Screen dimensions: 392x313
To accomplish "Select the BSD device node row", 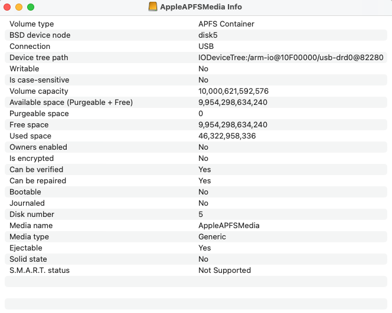I will pos(195,35).
